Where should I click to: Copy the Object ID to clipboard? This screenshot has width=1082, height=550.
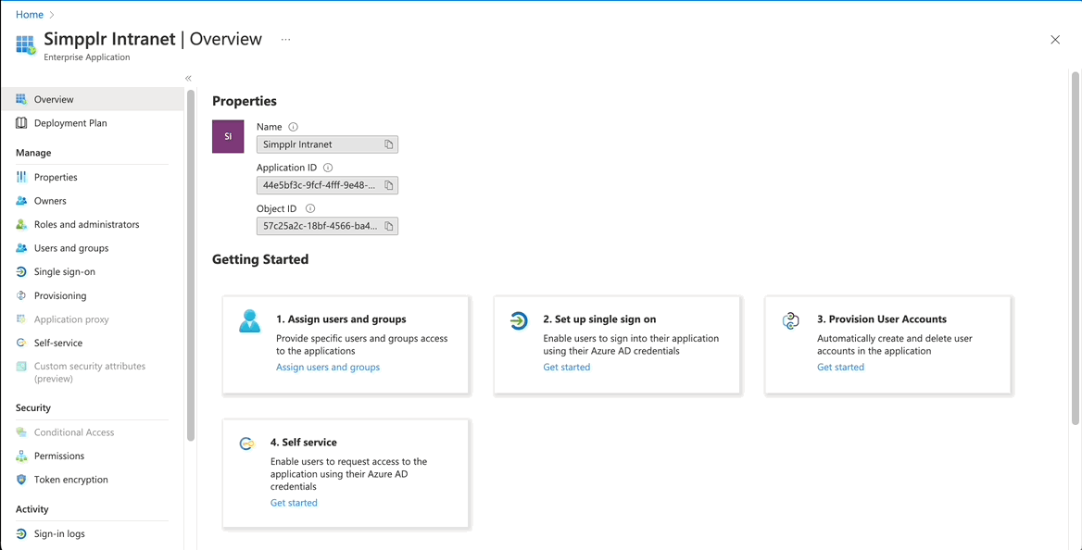tap(389, 226)
